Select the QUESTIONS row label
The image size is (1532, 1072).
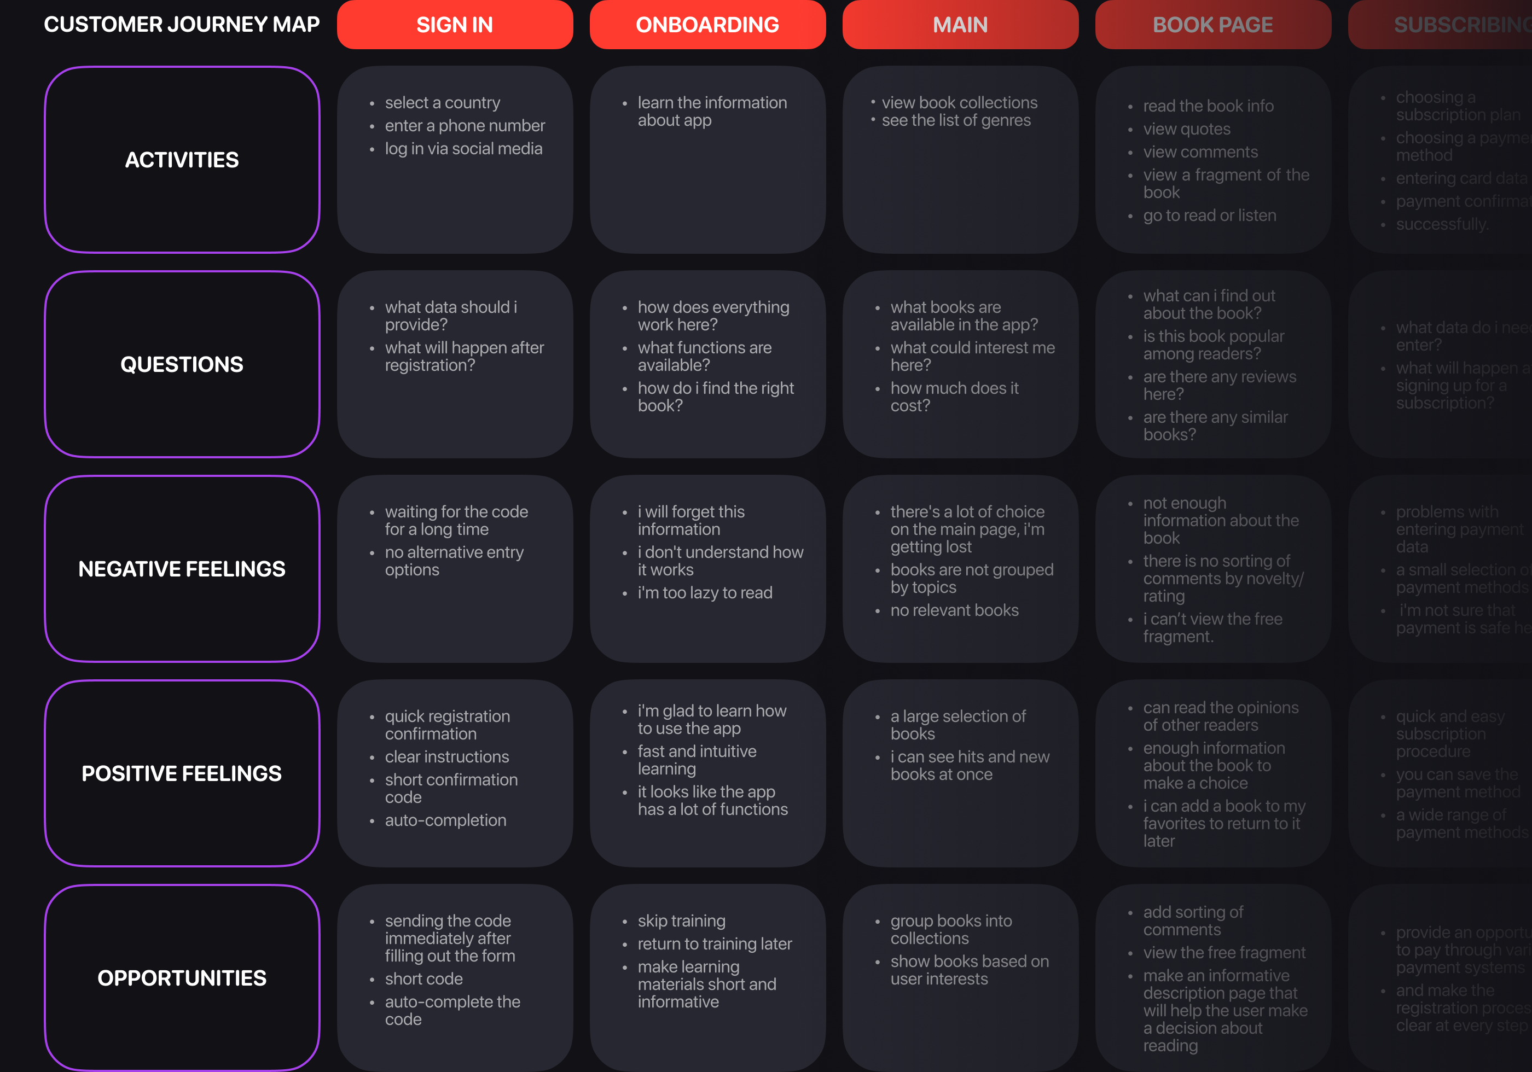[182, 364]
